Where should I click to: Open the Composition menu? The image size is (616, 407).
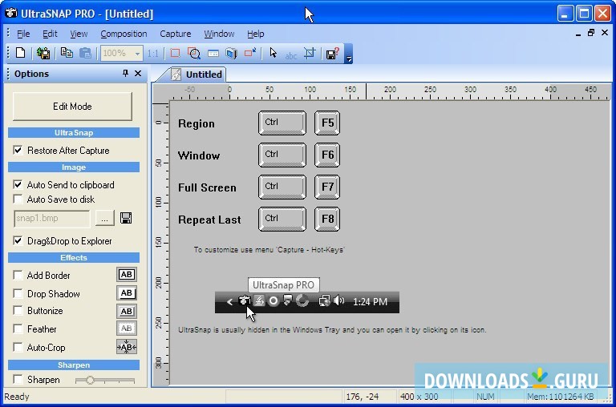coord(124,34)
